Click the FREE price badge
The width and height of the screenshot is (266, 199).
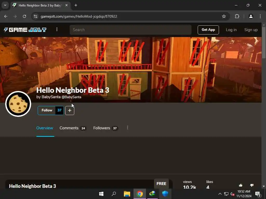161,184
